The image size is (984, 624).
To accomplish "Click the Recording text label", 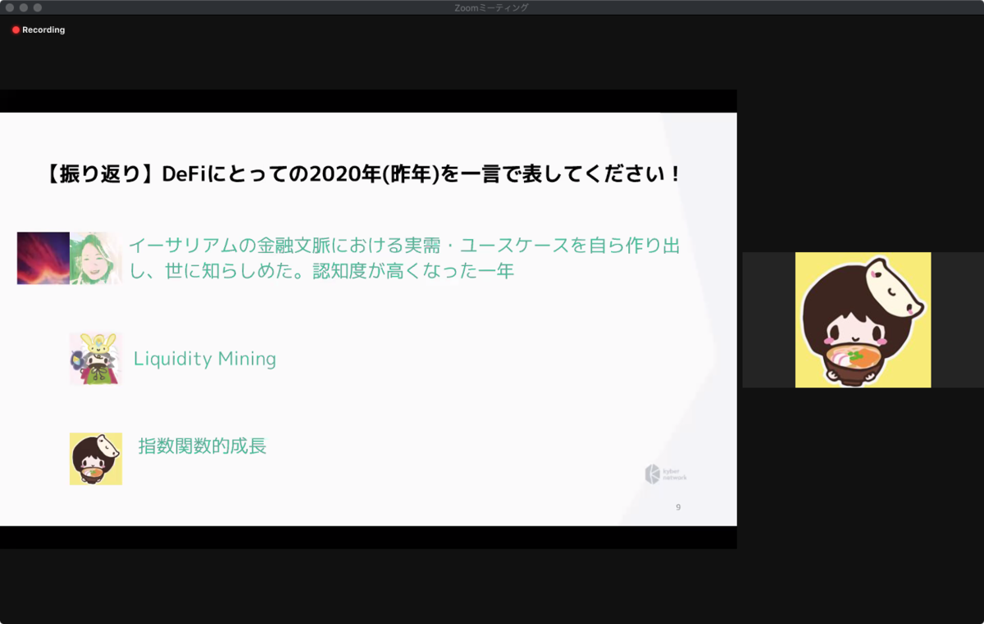I will [x=43, y=29].
